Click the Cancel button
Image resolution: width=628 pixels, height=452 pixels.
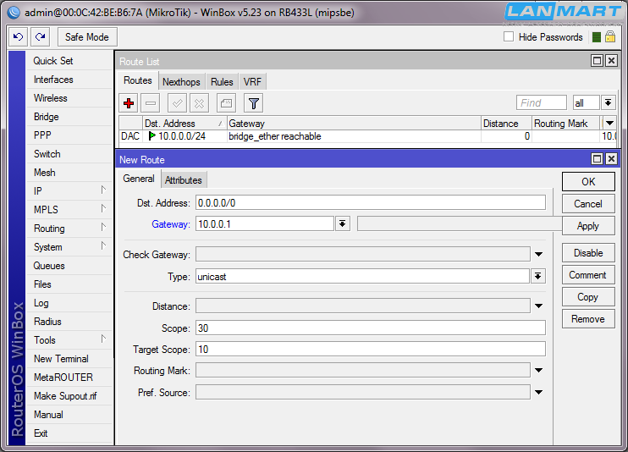coord(588,203)
